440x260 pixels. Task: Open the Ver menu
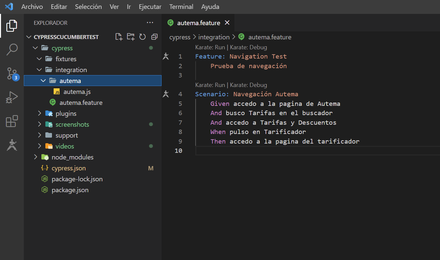tap(114, 7)
